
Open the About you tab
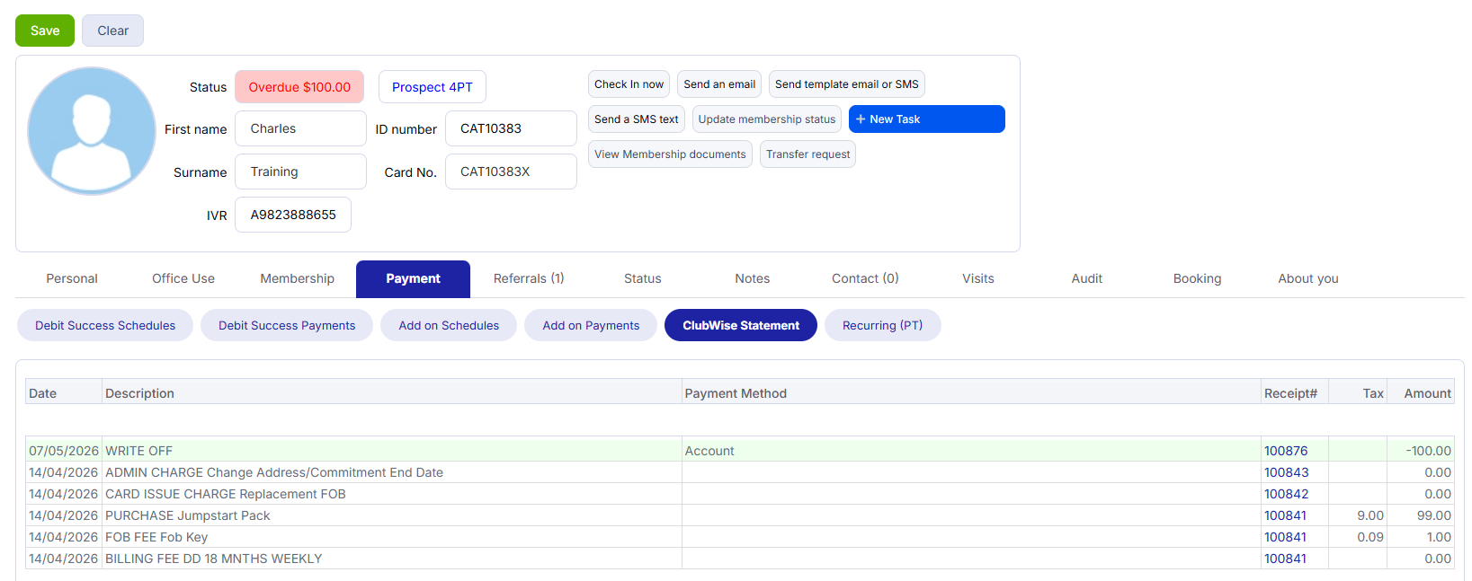tap(1308, 278)
